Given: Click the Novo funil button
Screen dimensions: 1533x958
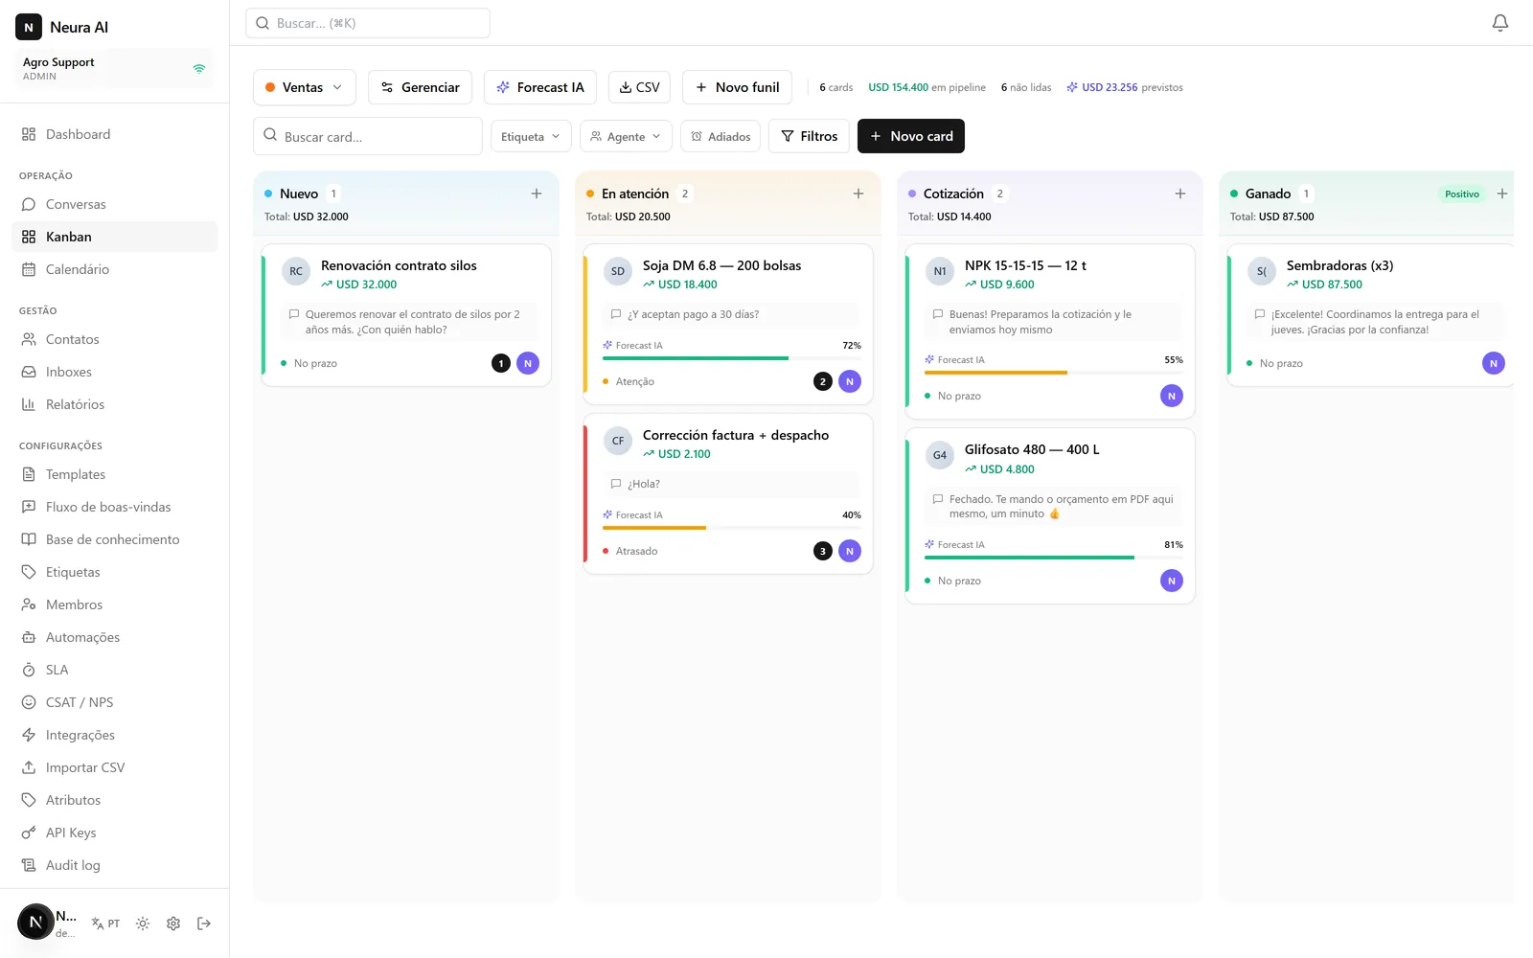Looking at the screenshot, I should click(737, 87).
